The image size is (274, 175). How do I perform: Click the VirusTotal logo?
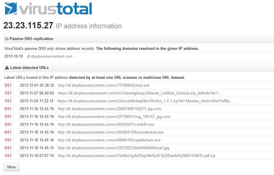48,9
